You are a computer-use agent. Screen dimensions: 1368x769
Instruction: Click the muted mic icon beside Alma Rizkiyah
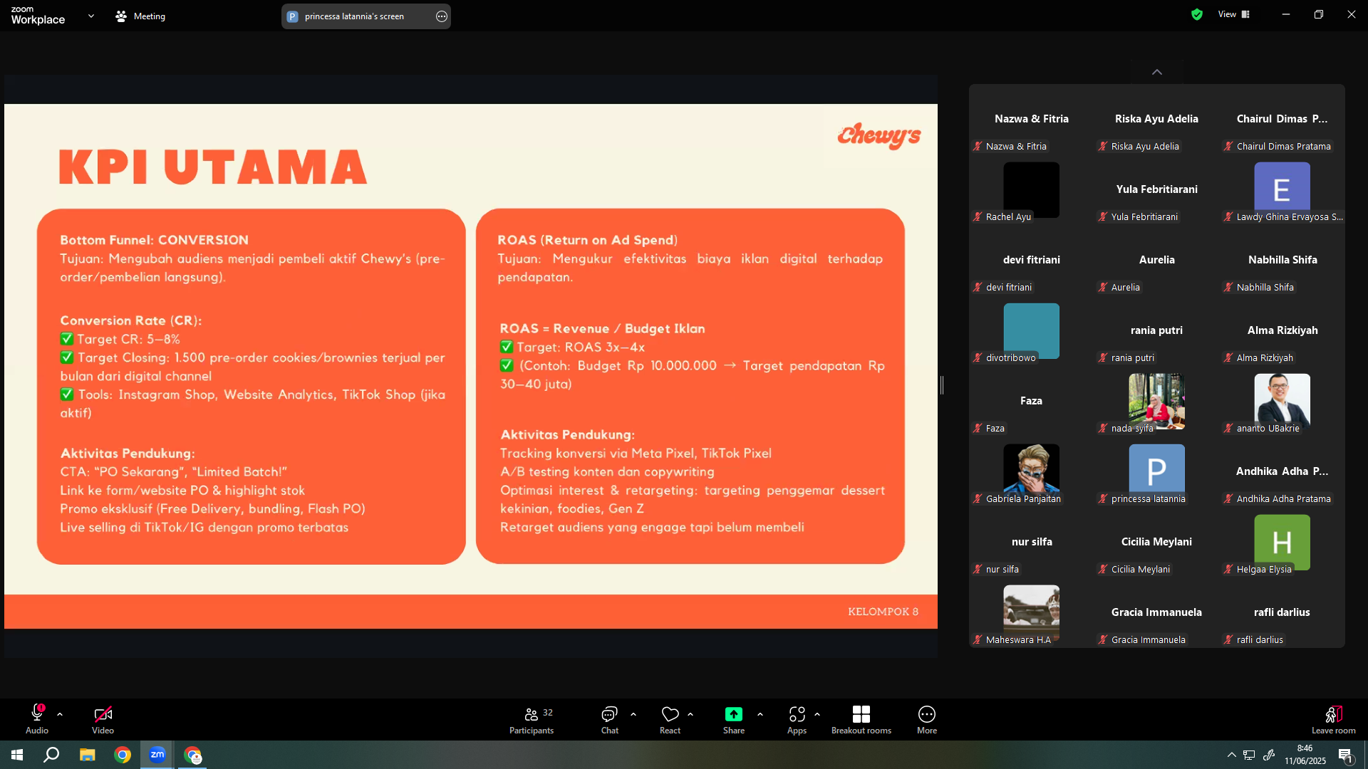pyautogui.click(x=1228, y=357)
